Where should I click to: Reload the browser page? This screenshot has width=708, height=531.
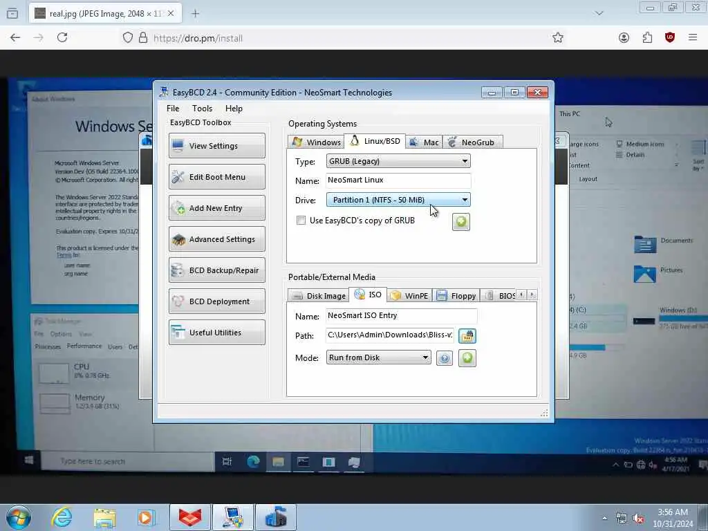62,37
